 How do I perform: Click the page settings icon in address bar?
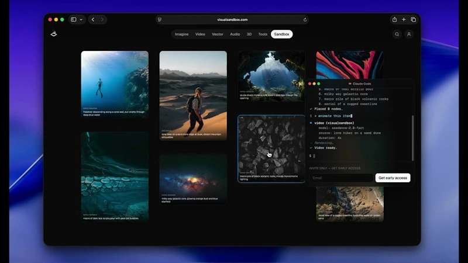160,20
